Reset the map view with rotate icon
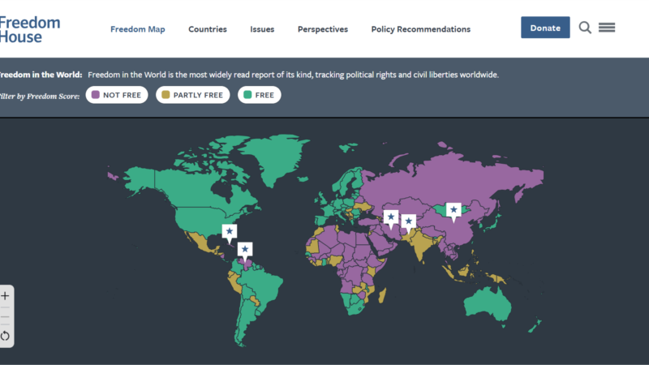 [6, 335]
